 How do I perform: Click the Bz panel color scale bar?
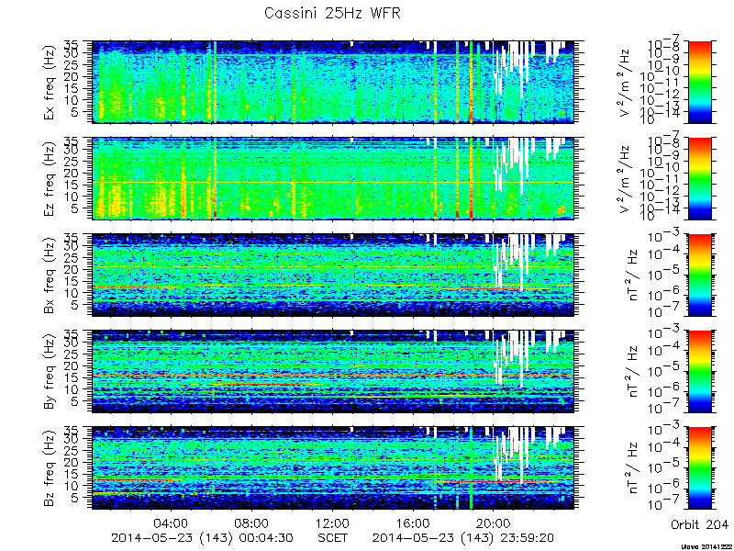pos(700,468)
